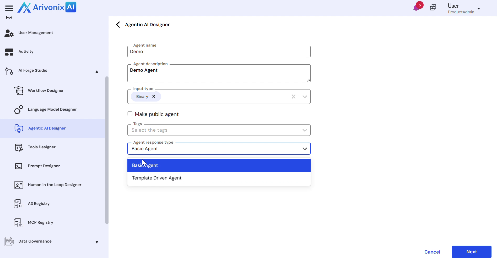Collapse the AI Forge Studio section
The width and height of the screenshot is (497, 258).
point(97,71)
